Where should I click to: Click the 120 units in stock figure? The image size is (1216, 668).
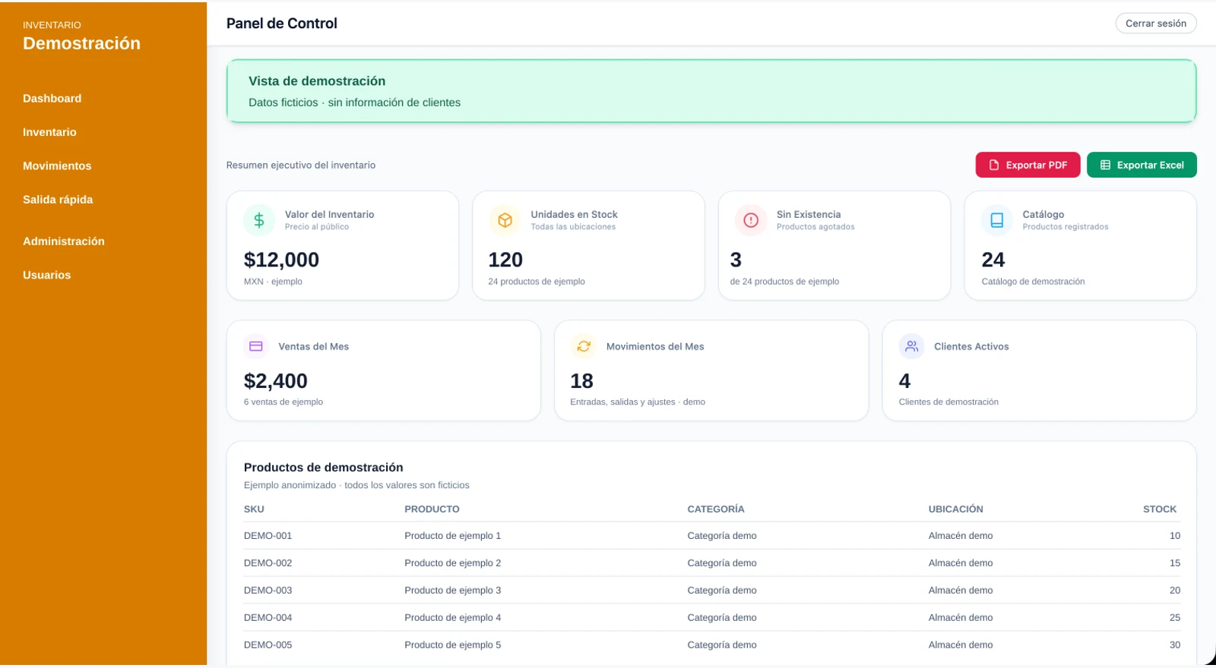505,260
